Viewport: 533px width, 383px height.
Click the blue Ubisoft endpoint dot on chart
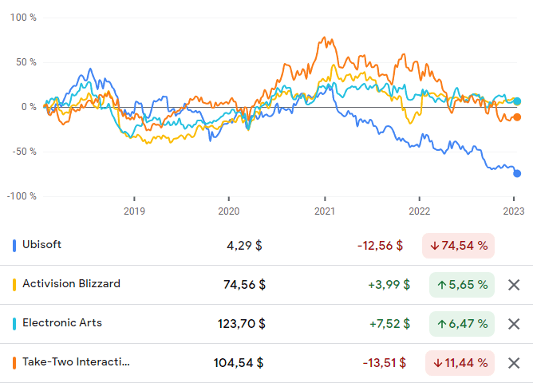coord(517,173)
